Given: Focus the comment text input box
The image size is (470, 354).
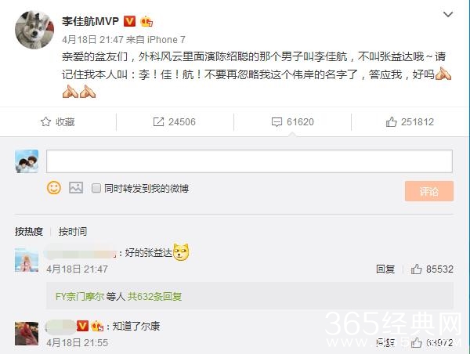Looking at the screenshot, I should (x=249, y=161).
